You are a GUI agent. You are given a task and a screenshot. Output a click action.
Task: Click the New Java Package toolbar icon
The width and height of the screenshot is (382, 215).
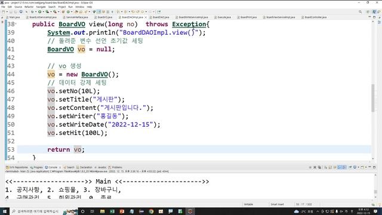(x=63, y=12)
